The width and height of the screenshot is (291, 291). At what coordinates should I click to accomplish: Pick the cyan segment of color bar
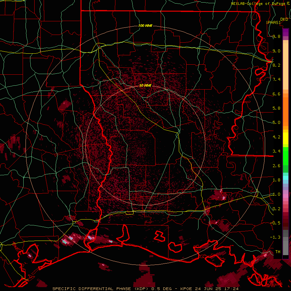pyautogui.click(x=286, y=178)
